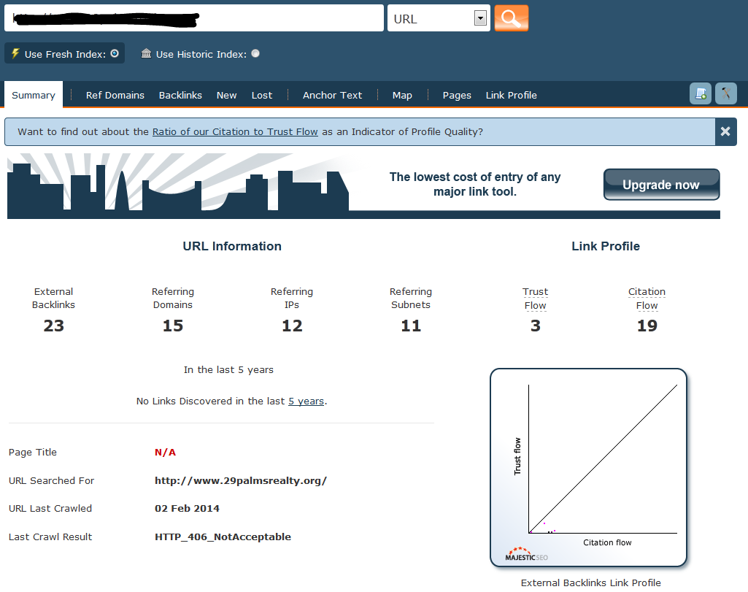Open the Link Profile tab
The image size is (748, 592).
point(511,95)
